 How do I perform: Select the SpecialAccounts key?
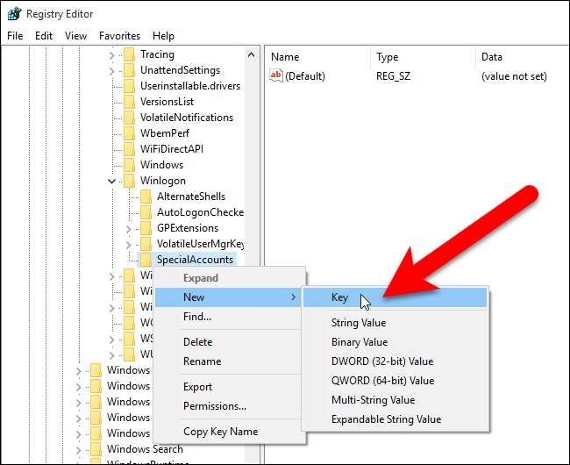[195, 260]
